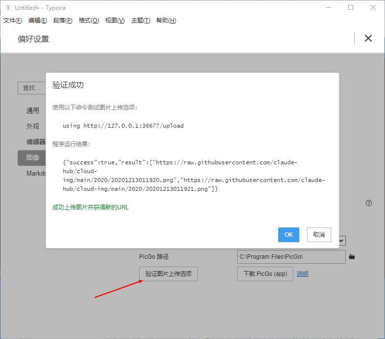Click the PicGo path input field

pos(291,257)
